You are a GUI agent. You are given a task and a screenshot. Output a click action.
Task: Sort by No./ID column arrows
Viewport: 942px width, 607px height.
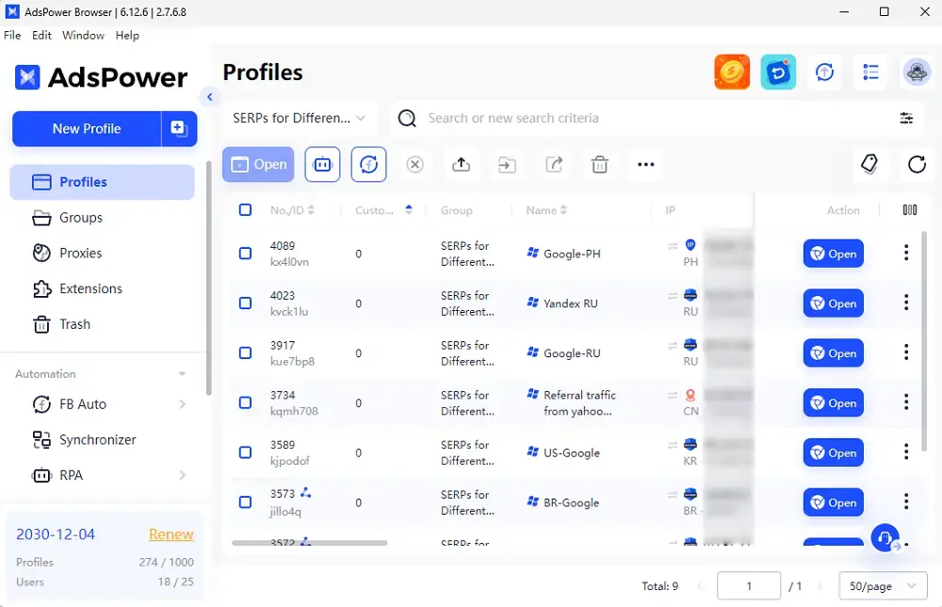311,210
